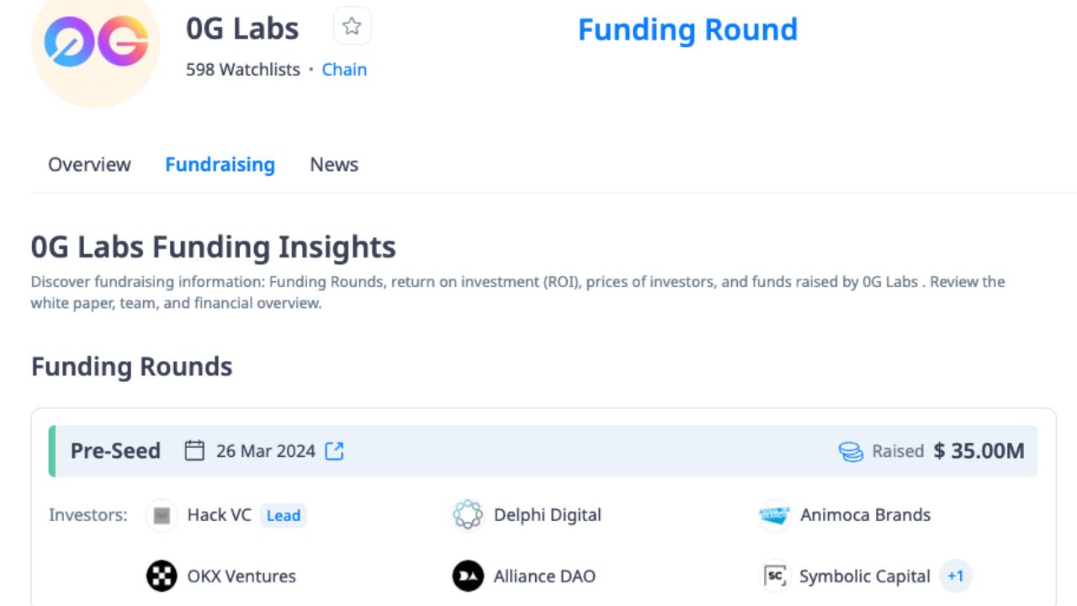Click the Symbolic Capital logo icon
This screenshot has height=606, width=1077.
pyautogui.click(x=774, y=577)
